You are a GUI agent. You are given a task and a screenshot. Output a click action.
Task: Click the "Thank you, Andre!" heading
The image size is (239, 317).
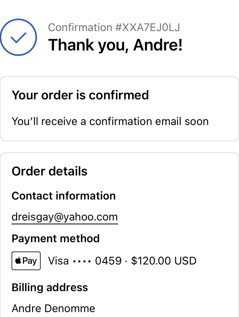point(115,45)
